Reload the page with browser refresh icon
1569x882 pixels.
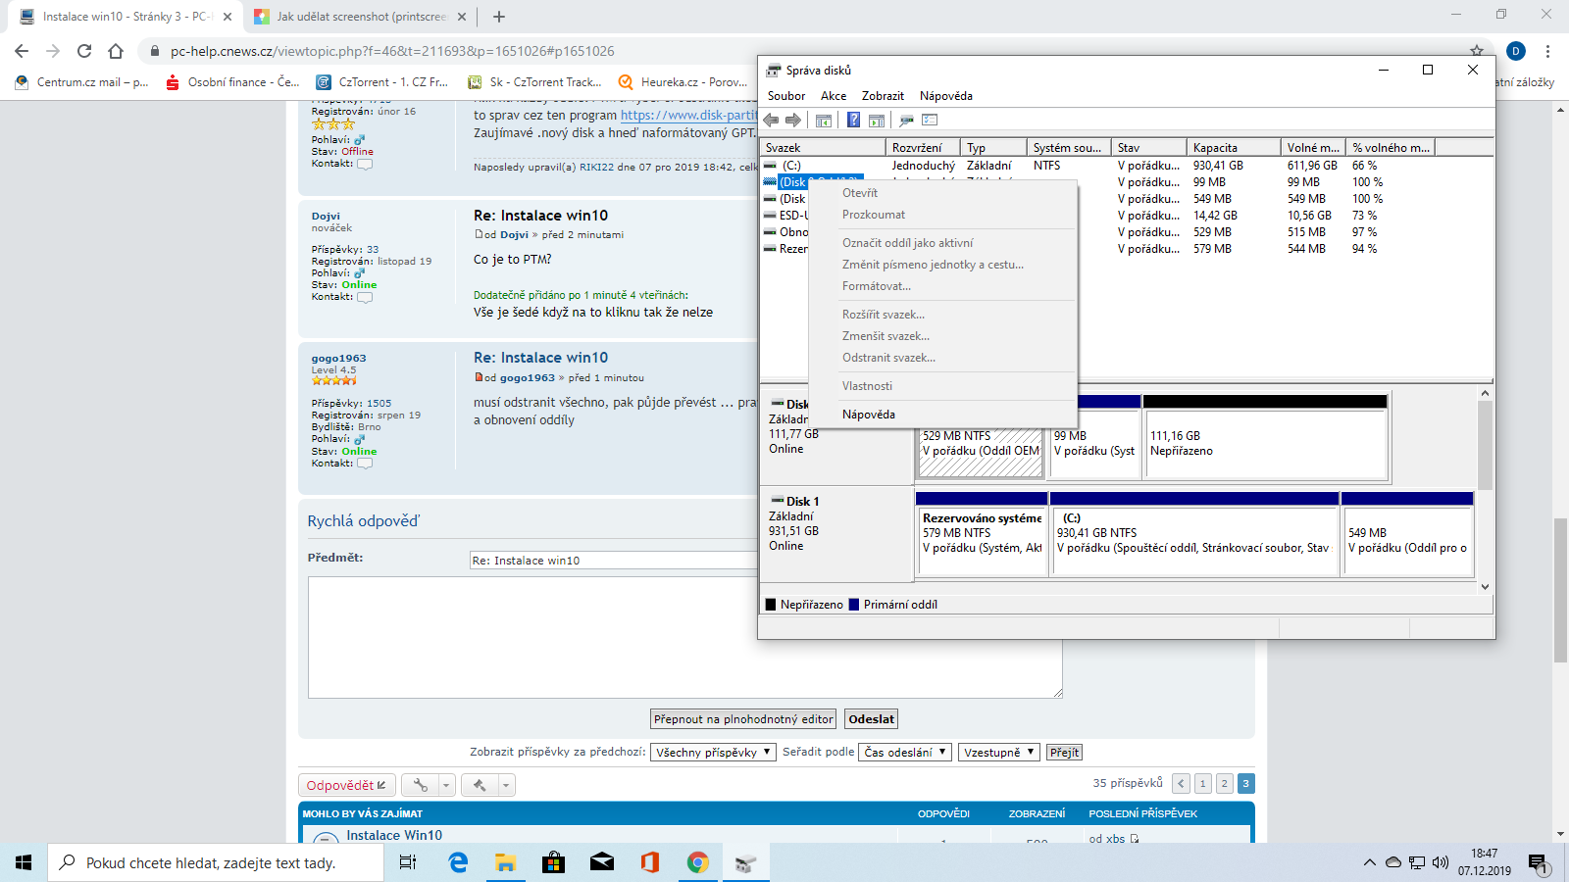tap(84, 51)
